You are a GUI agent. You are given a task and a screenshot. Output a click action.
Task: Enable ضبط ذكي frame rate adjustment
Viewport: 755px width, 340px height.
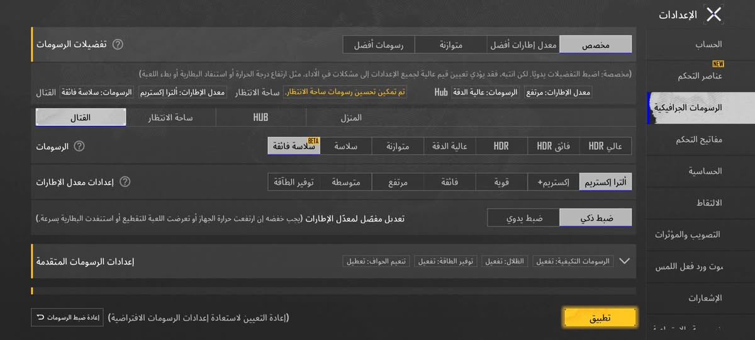point(596,218)
